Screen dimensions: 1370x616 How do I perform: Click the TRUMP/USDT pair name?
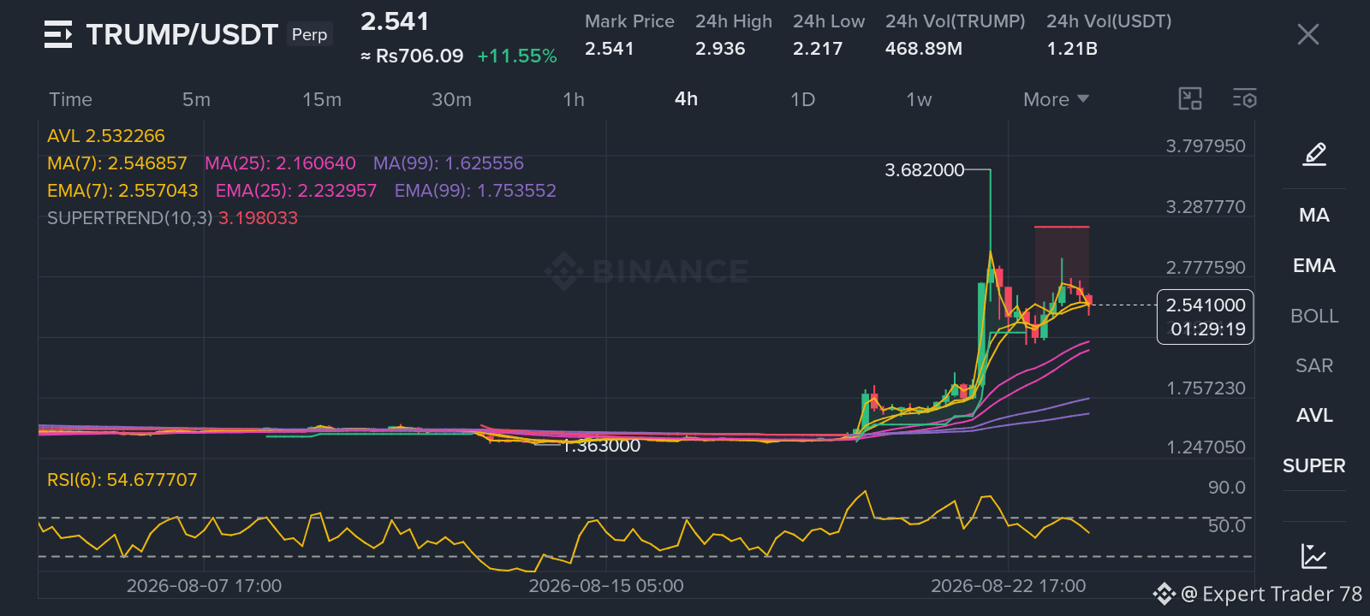182,34
